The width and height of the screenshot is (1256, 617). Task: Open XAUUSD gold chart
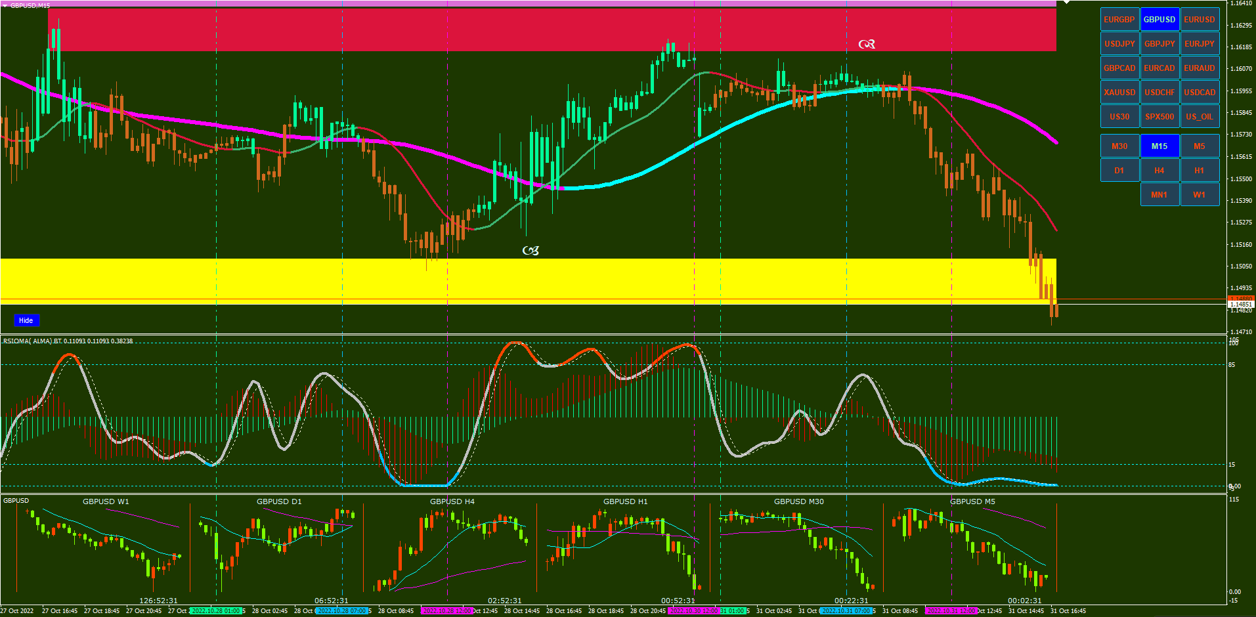pyautogui.click(x=1119, y=93)
